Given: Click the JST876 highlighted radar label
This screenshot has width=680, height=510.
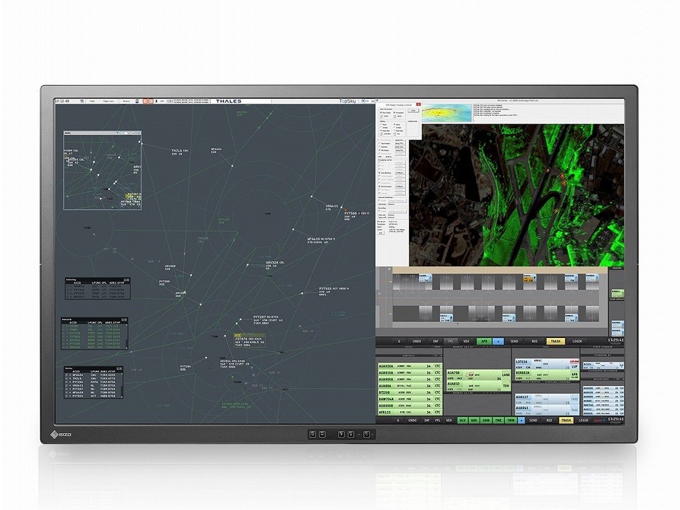Looking at the screenshot, I should [x=250, y=341].
